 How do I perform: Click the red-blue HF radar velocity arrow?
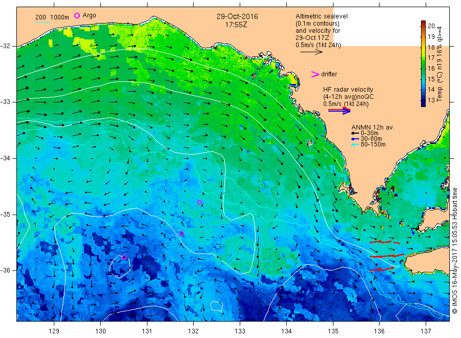pos(339,111)
